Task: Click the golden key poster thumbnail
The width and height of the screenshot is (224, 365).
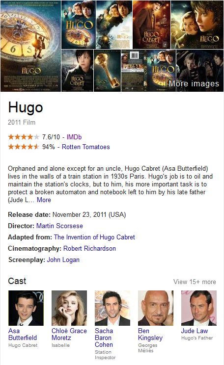Action: pos(107,71)
